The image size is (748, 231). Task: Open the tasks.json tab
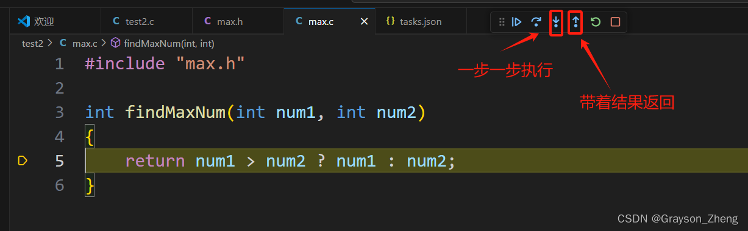tap(421, 21)
